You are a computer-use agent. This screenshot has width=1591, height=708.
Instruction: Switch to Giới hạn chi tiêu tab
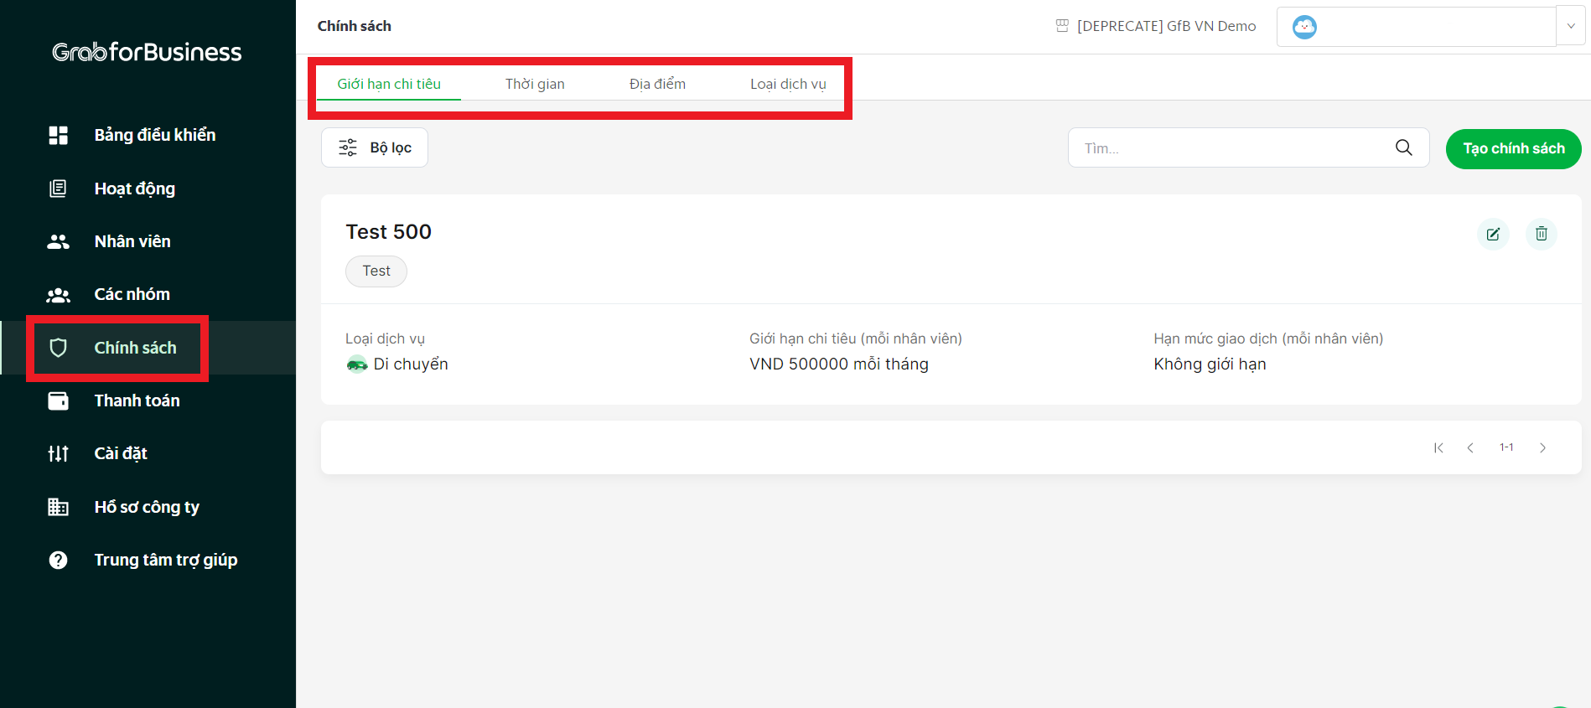coord(389,84)
